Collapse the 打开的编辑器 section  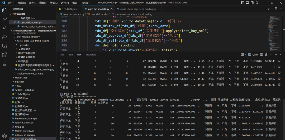[x=11, y=14]
